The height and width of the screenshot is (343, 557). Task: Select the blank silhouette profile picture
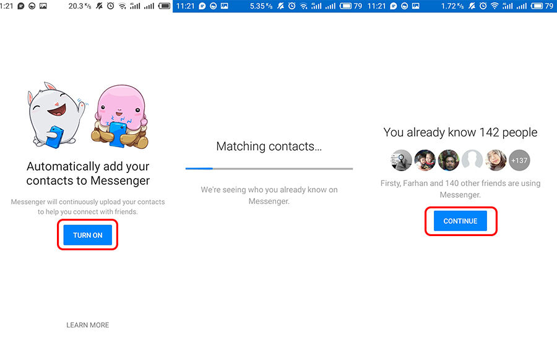pyautogui.click(x=472, y=160)
